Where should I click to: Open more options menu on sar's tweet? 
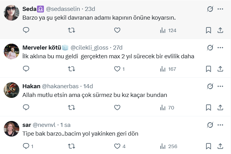point(220,125)
